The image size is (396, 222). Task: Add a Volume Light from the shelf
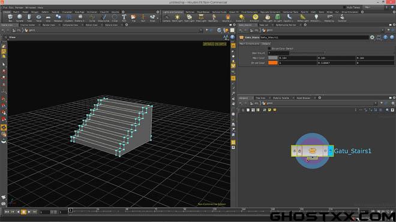click(227, 17)
